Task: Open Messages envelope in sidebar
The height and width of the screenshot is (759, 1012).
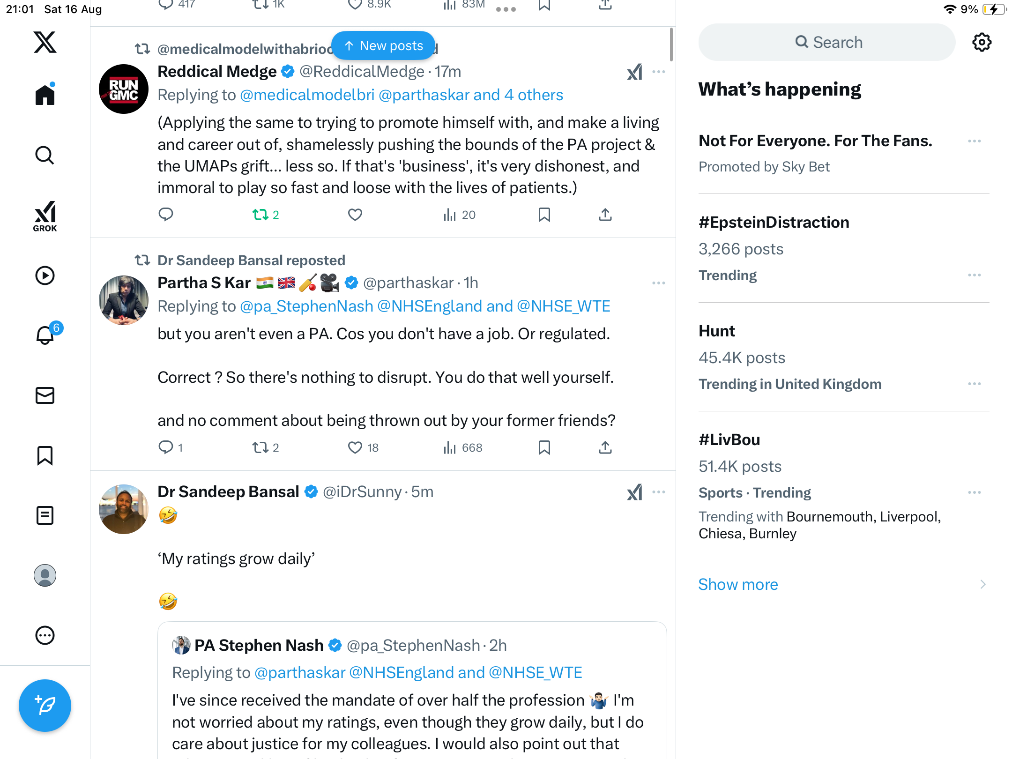Action: 45,395
